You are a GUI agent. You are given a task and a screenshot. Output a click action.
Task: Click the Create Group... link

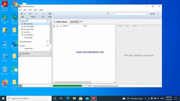tap(29, 49)
